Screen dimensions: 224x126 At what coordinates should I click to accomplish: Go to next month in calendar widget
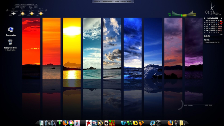point(221,18)
